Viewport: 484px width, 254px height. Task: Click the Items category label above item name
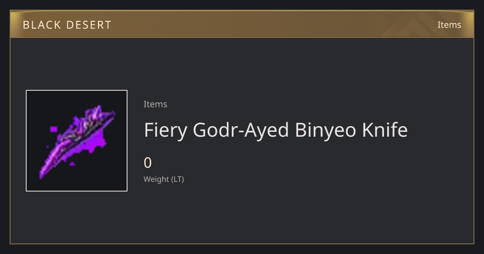coord(155,104)
